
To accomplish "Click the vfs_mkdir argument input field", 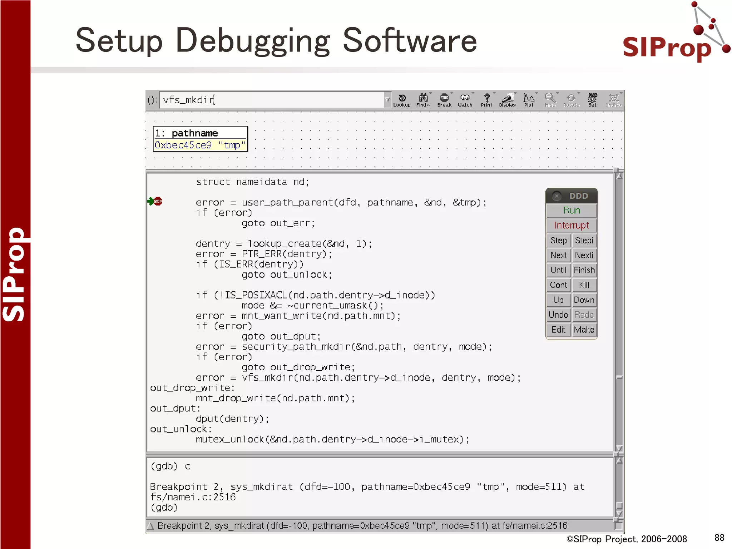I will (x=272, y=100).
